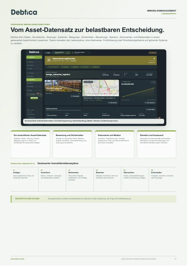187x266 pixels.
Task: Click the View location button
Action: (x=112, y=103)
